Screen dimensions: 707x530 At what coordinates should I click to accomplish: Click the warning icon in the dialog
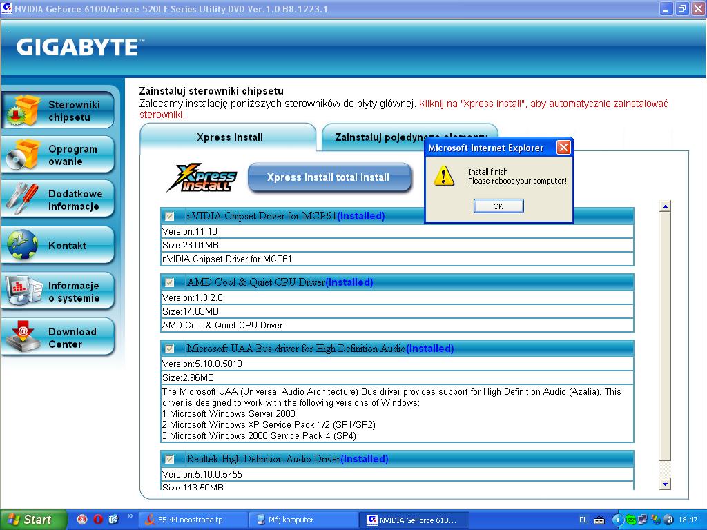click(444, 176)
